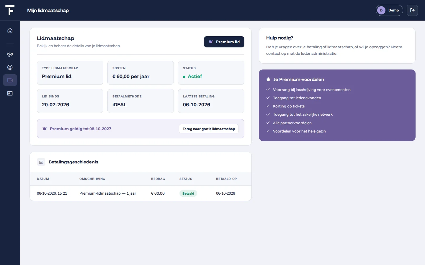Click the Betaald status badge
Screen dimensions: 425x265
pyautogui.click(x=188, y=193)
